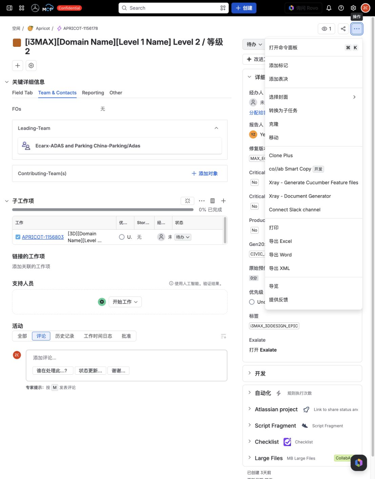The width and height of the screenshot is (375, 479).
Task: Expand the Large Files panel
Action: pos(250,458)
